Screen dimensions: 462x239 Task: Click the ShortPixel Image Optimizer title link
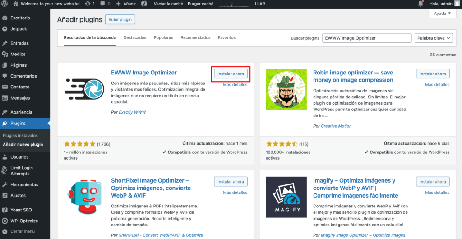tap(151, 188)
